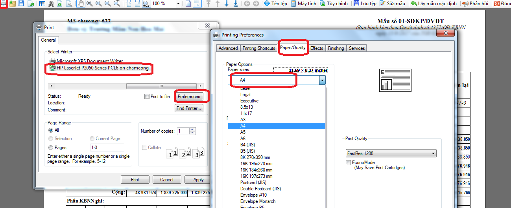Click the navigate back round arrow

pyautogui.click(x=247, y=4)
